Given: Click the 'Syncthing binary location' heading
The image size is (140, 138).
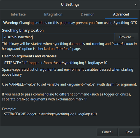Looking at the screenshot, I should point(23,30).
